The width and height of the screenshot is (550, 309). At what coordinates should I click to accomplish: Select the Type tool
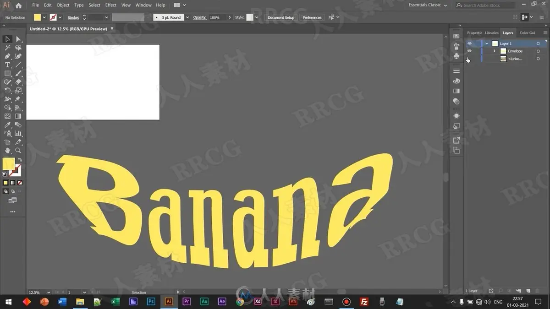coord(8,65)
